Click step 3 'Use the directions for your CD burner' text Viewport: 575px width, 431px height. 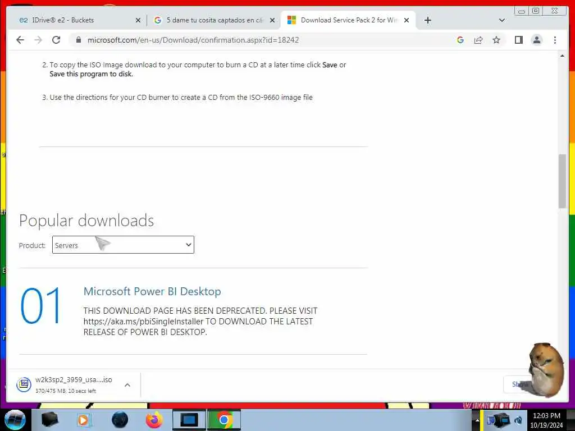pyautogui.click(x=181, y=98)
